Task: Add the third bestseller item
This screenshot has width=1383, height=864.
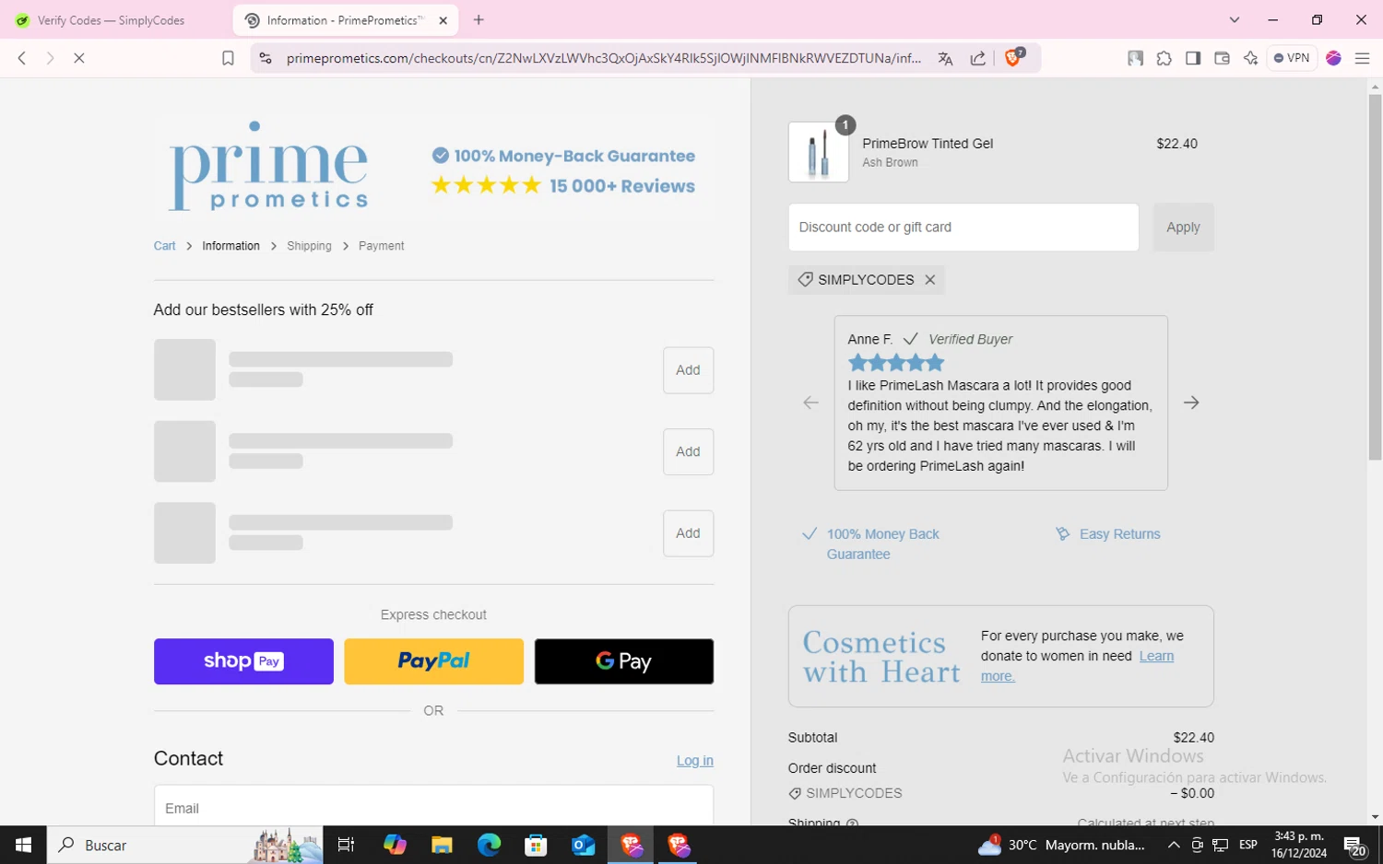Action: (688, 533)
